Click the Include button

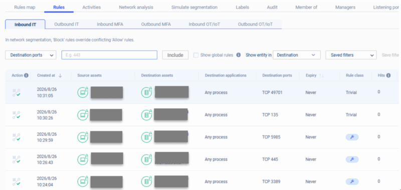[175, 55]
